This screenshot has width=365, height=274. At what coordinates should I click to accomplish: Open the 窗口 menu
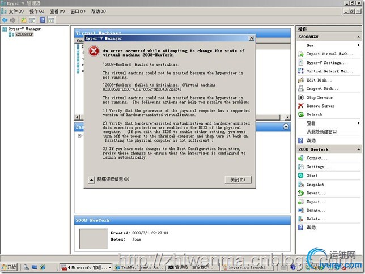click(x=78, y=11)
